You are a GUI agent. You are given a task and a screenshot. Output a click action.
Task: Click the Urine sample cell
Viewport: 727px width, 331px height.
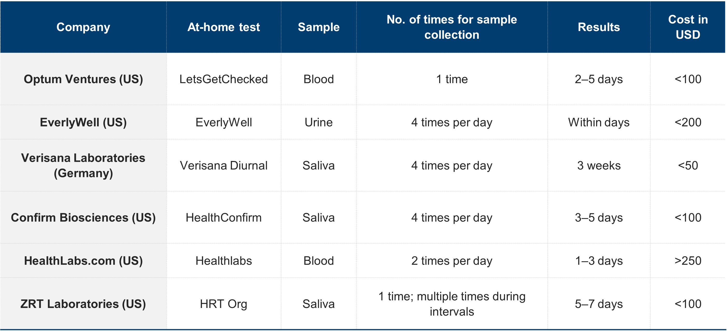tap(319, 122)
